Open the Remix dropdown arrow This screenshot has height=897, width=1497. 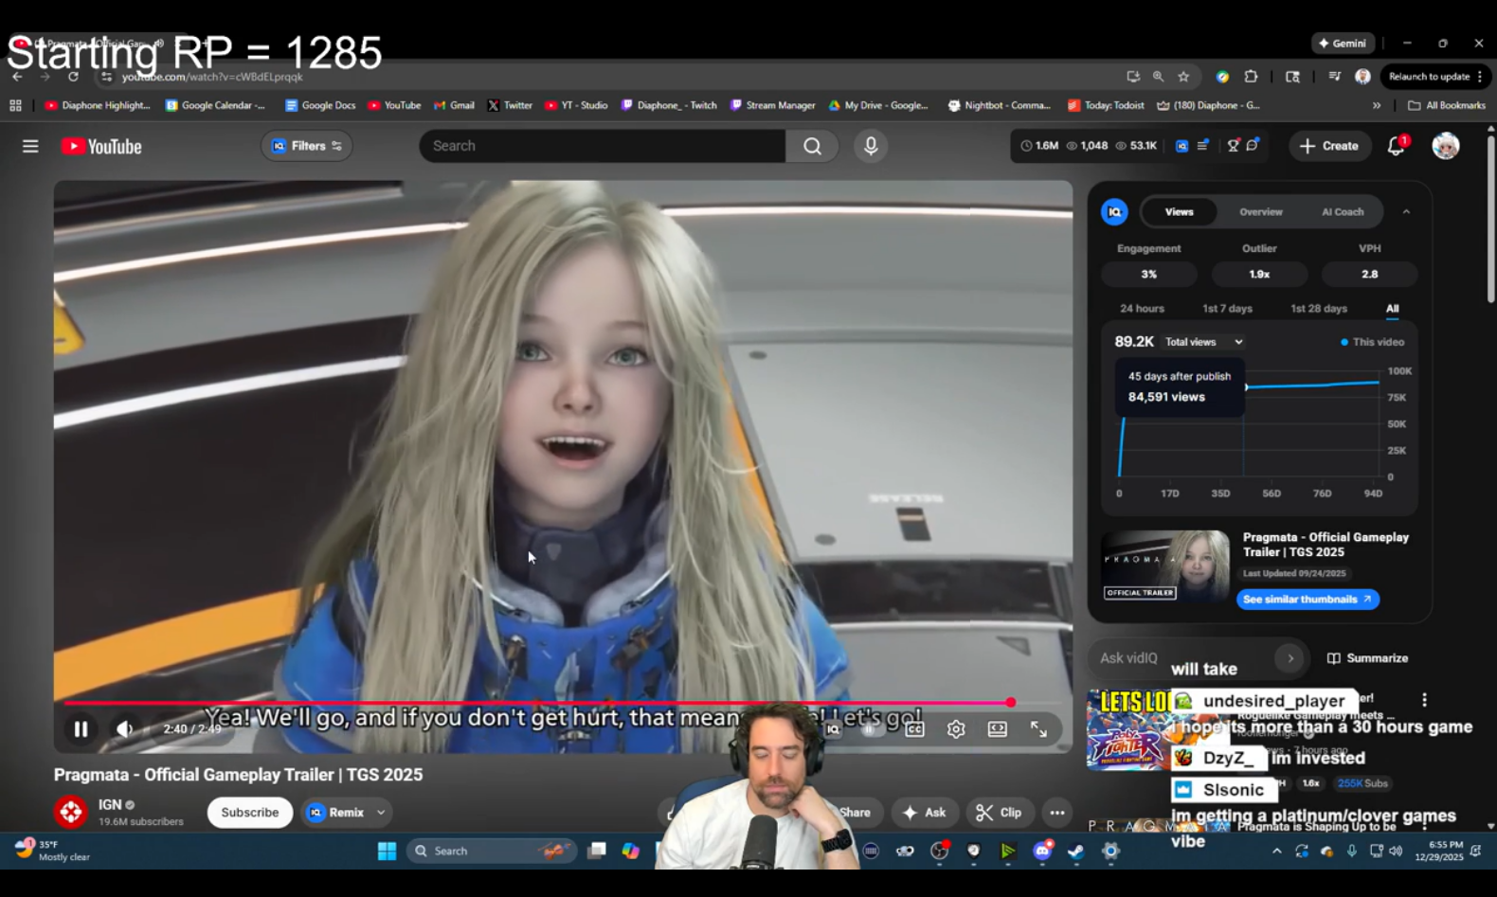[381, 813]
